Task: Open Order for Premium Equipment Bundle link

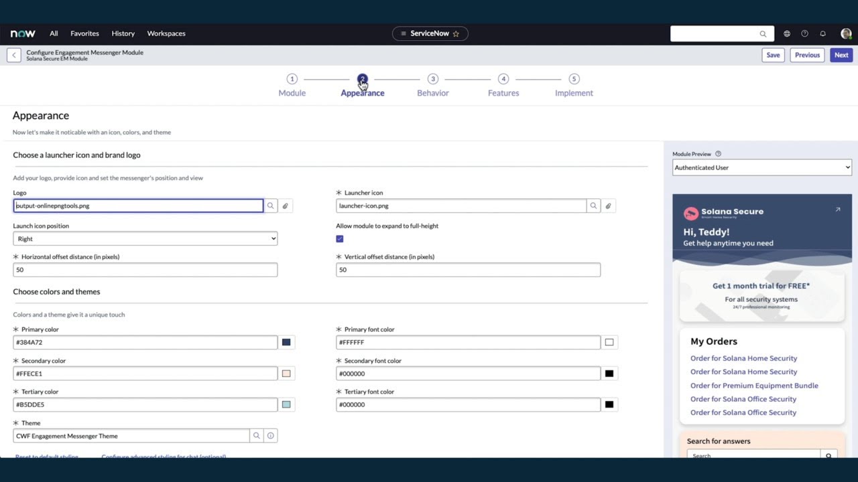Action: click(x=754, y=386)
